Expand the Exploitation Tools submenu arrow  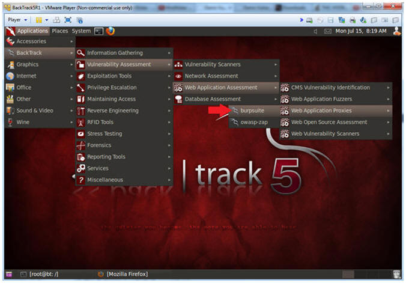169,76
